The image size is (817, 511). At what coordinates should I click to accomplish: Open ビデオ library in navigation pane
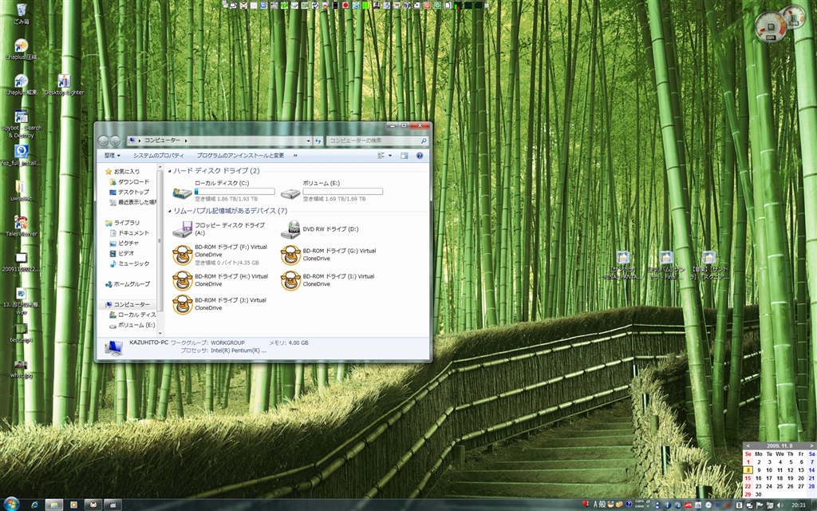point(122,253)
